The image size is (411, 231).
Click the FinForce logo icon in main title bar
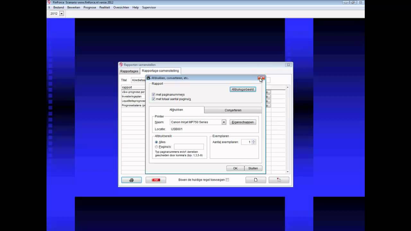pyautogui.click(x=49, y=2)
